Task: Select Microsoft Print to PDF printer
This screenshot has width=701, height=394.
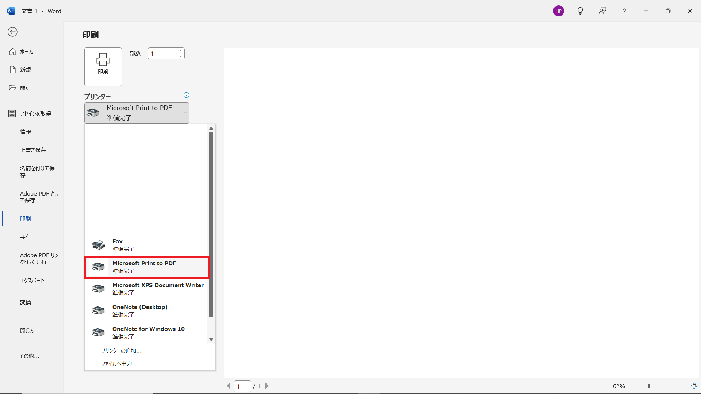Action: pyautogui.click(x=146, y=267)
